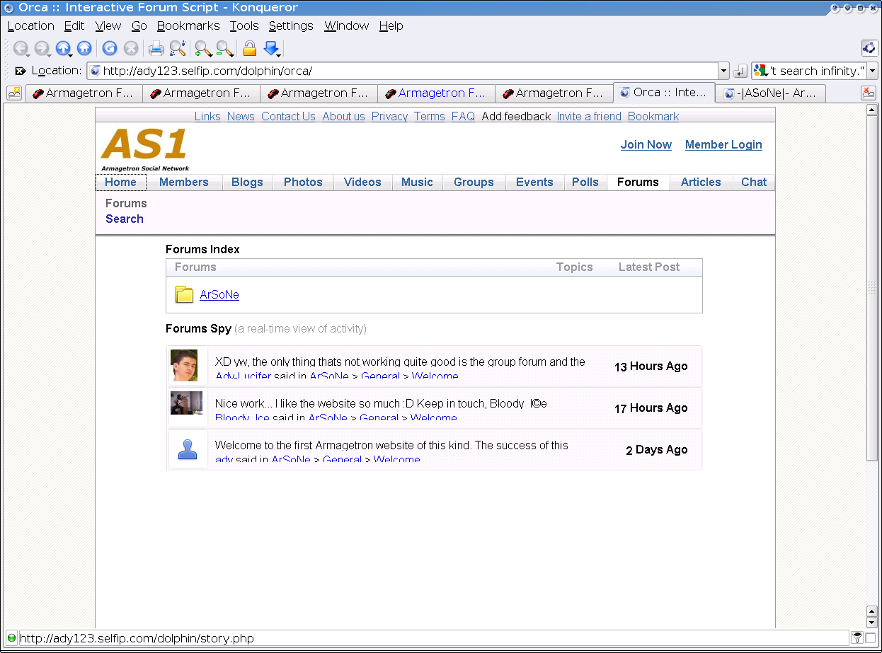Open a new tab with the tab bar button

14,93
